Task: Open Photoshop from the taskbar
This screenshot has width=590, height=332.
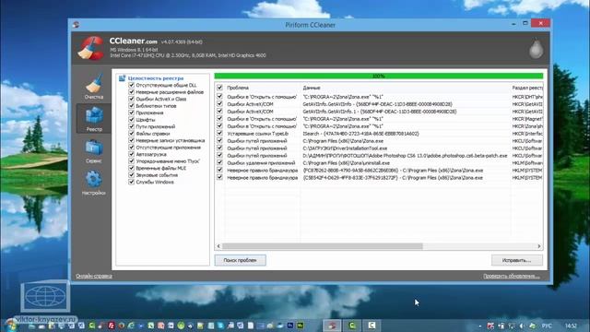Action: pyautogui.click(x=290, y=326)
